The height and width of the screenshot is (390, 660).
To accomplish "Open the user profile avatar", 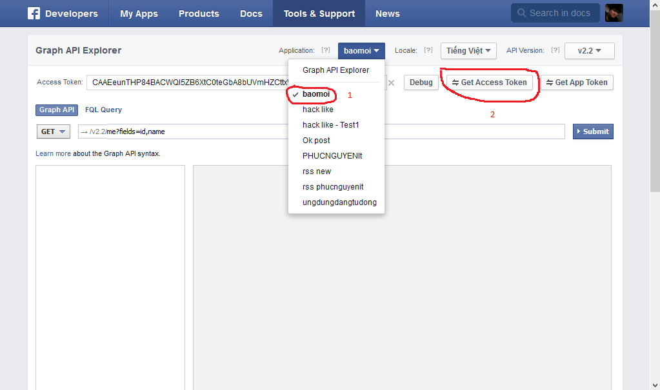I will pos(614,13).
